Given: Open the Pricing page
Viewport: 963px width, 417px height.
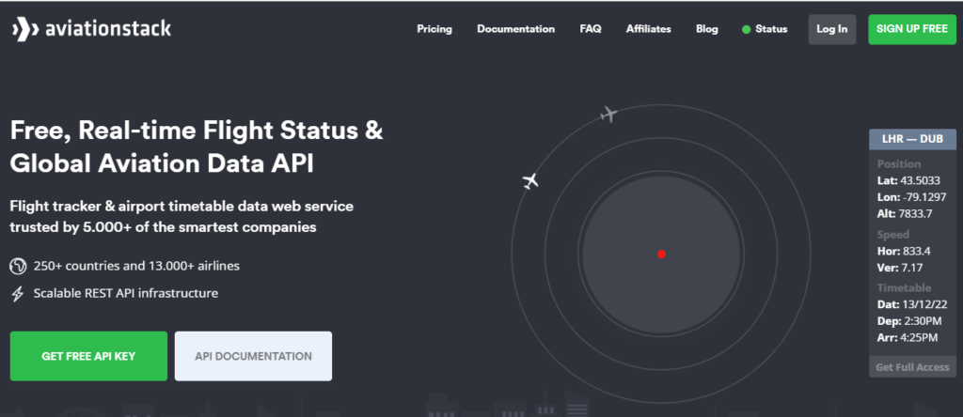Looking at the screenshot, I should click(x=434, y=29).
